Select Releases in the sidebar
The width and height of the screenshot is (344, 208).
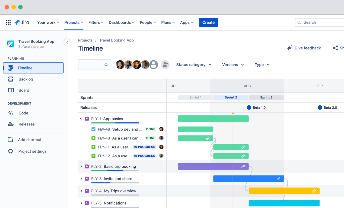(27, 124)
